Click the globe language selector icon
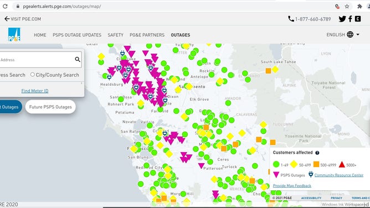Viewport: 370px width, 208px height. pyautogui.click(x=350, y=35)
